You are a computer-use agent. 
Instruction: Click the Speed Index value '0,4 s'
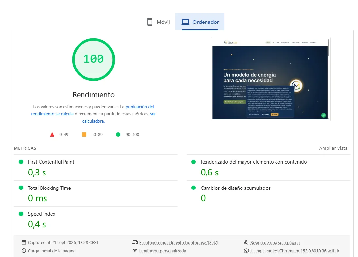click(37, 224)
